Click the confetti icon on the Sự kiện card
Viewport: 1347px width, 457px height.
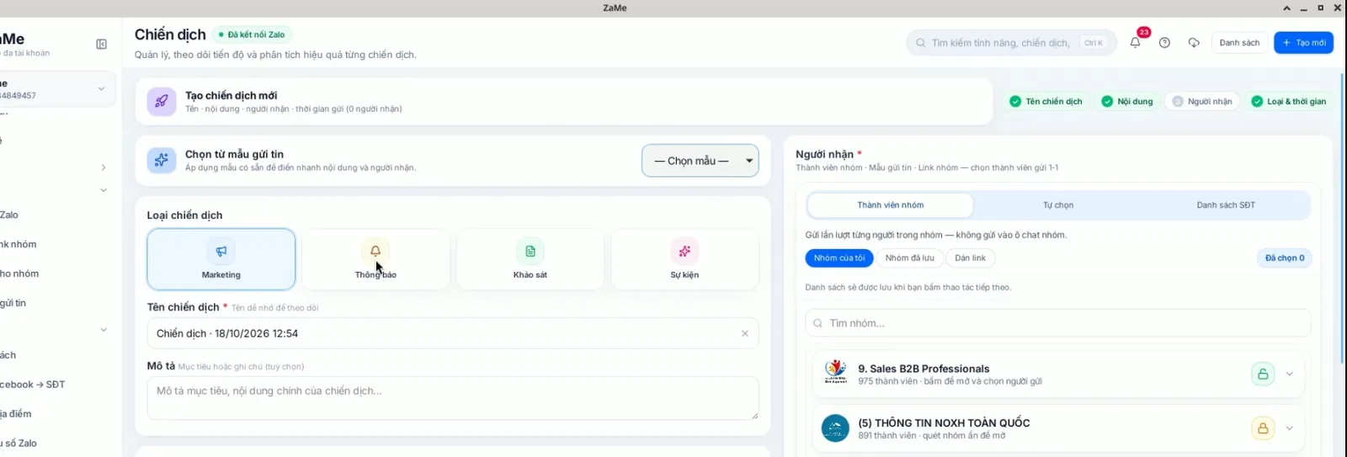click(684, 251)
